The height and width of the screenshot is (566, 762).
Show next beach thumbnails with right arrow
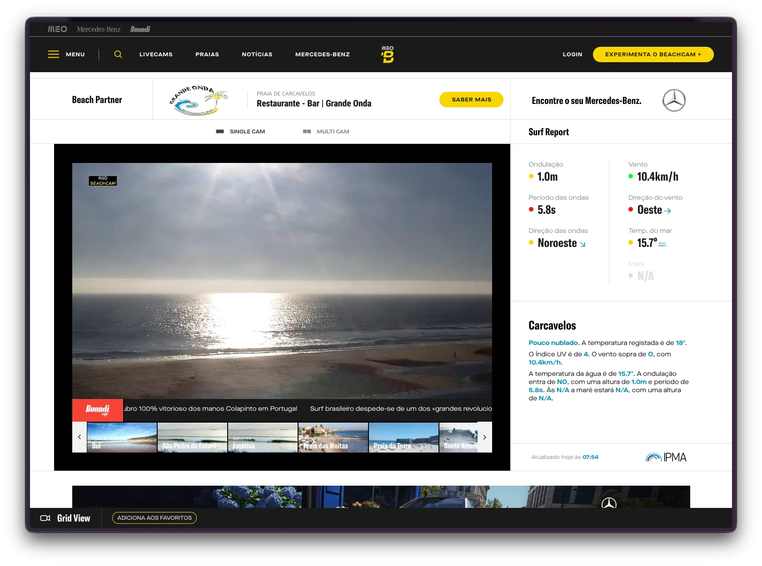coord(485,437)
